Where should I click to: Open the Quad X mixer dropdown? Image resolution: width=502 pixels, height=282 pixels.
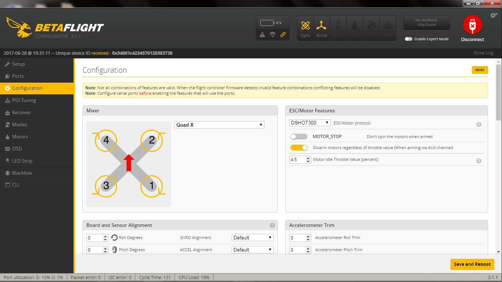point(219,125)
